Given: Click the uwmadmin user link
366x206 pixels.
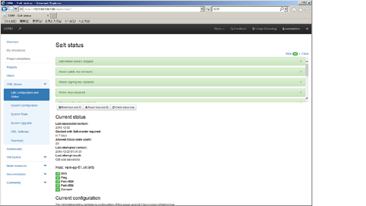Looking at the screenshot, I should [x=291, y=29].
